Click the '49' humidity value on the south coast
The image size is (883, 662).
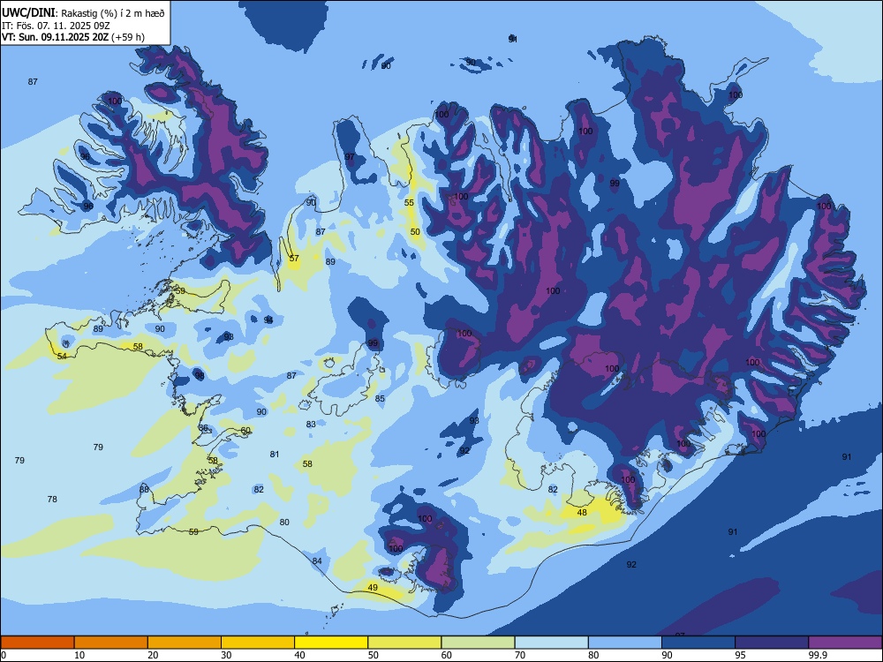click(x=373, y=588)
